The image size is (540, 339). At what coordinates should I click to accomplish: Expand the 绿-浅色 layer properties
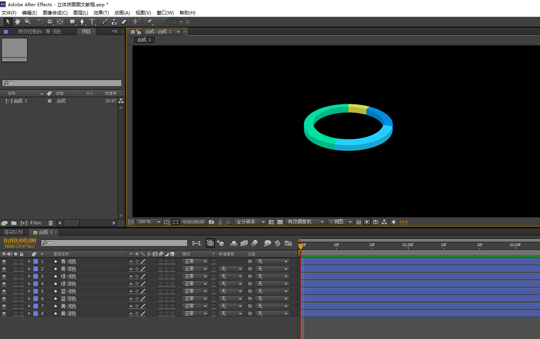29,276
